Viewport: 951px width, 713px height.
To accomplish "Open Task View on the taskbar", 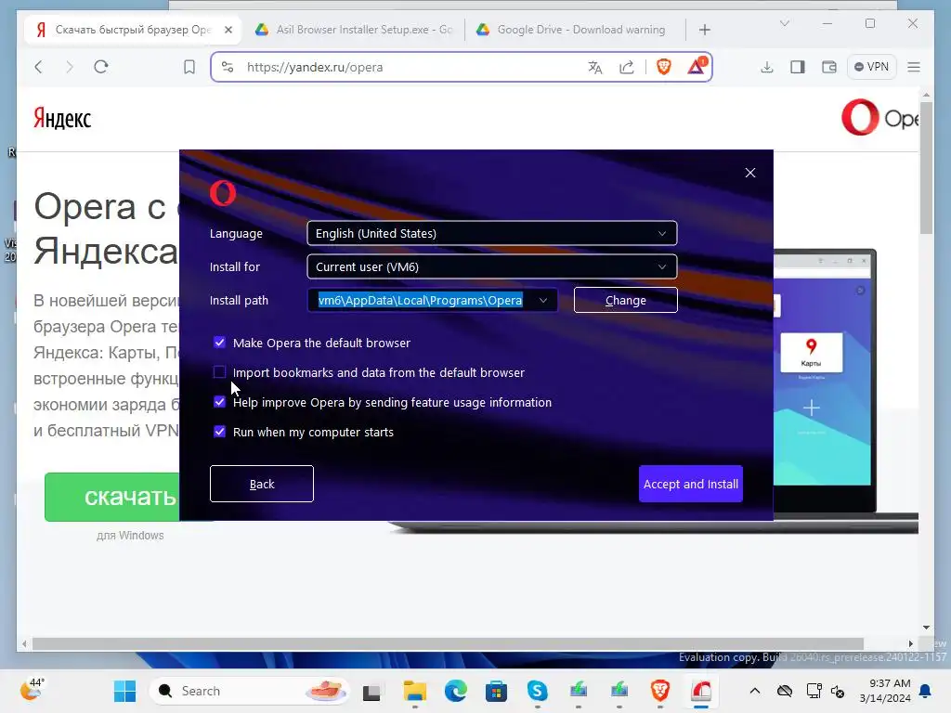I will (371, 691).
